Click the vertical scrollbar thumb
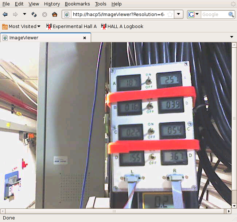 (234, 118)
